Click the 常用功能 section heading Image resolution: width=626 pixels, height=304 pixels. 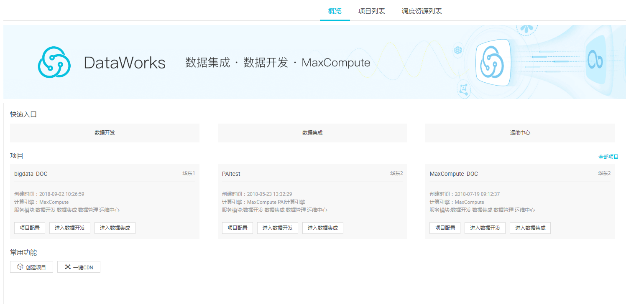pyautogui.click(x=23, y=253)
